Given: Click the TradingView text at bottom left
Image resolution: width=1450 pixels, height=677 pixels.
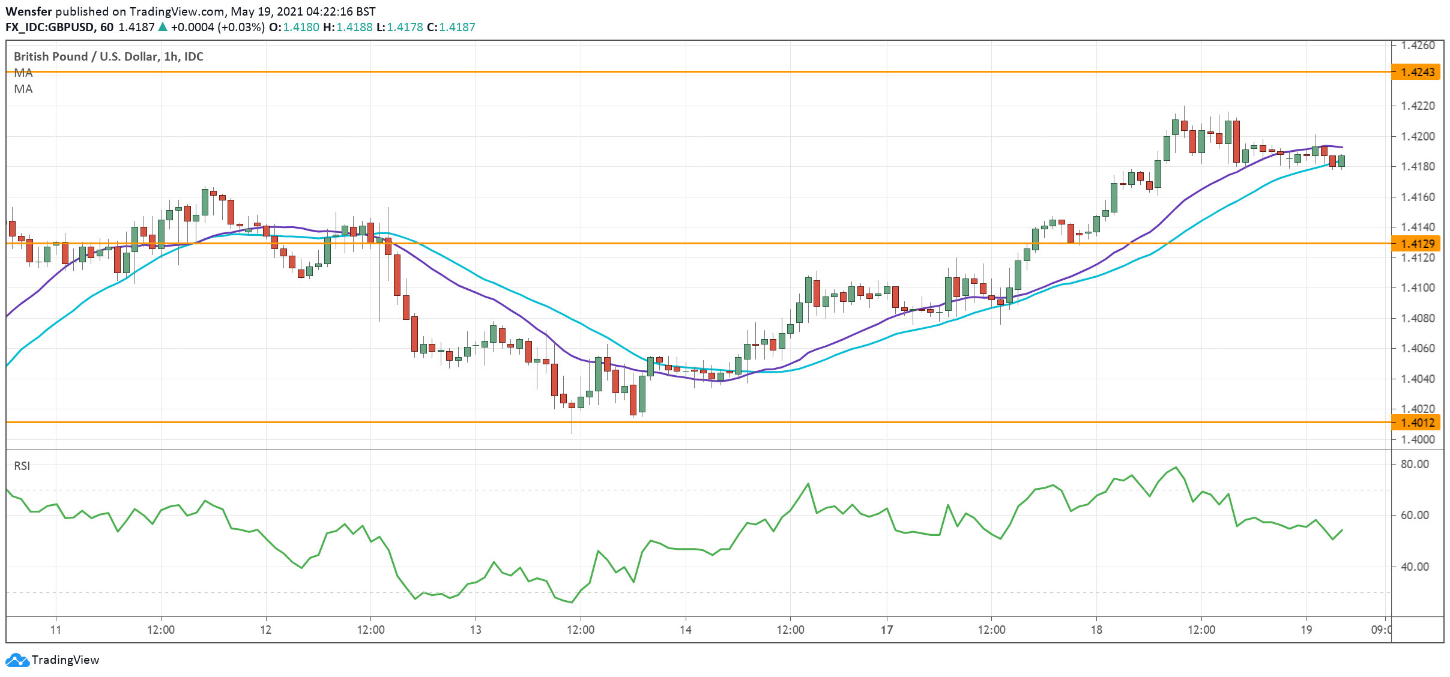Looking at the screenshot, I should point(65,660).
